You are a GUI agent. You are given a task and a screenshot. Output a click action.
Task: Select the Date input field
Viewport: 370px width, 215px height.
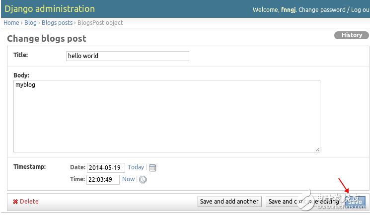(x=106, y=168)
